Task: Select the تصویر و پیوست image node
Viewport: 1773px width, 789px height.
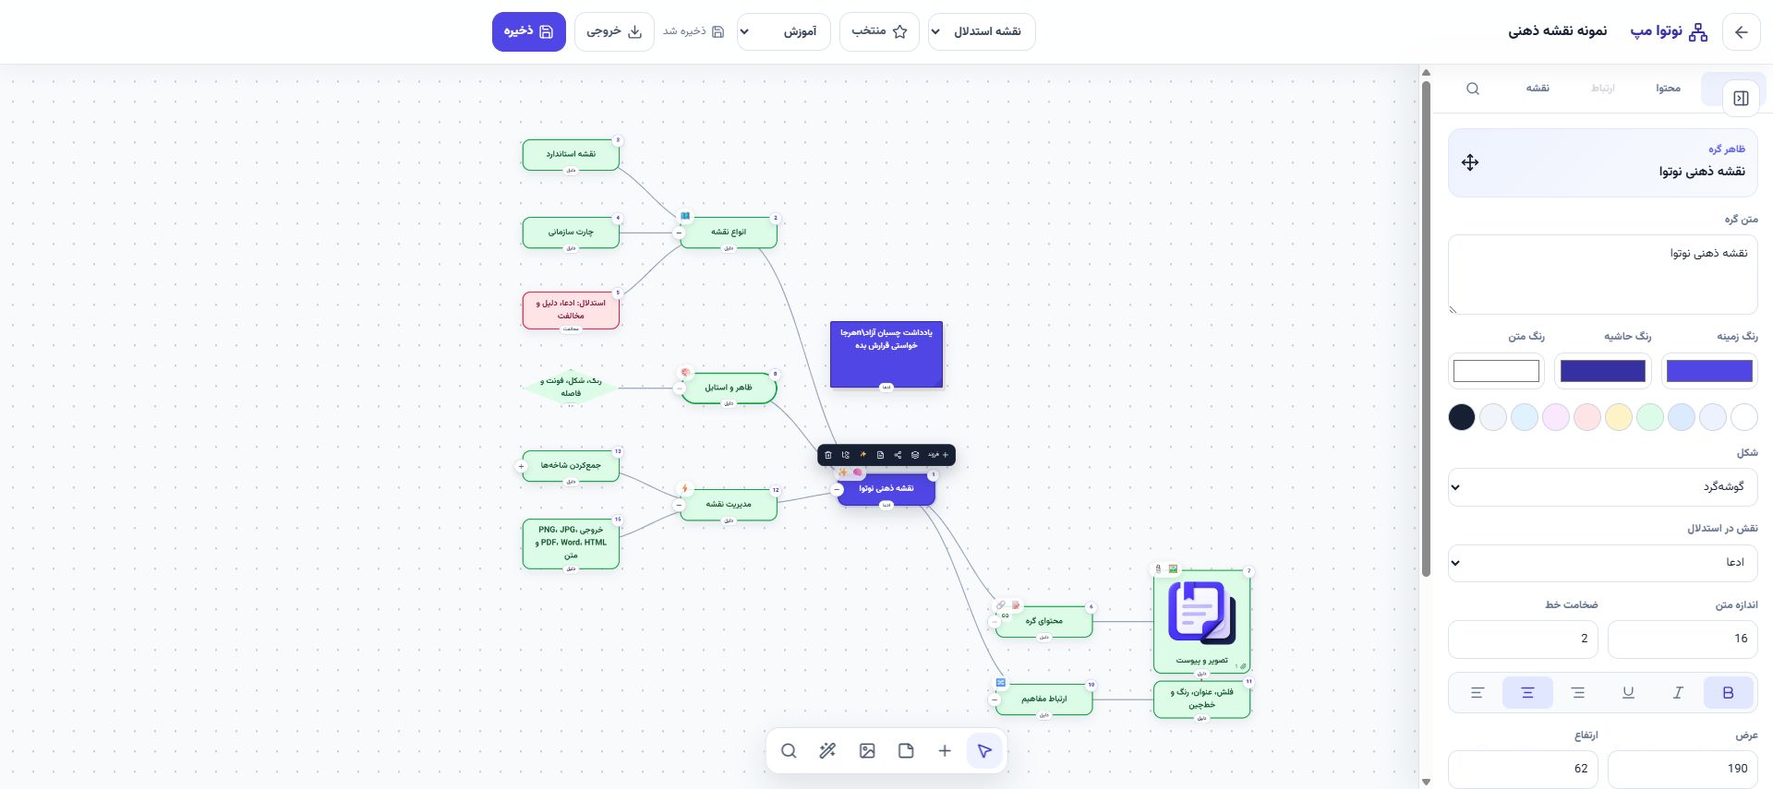Action: point(1201,622)
